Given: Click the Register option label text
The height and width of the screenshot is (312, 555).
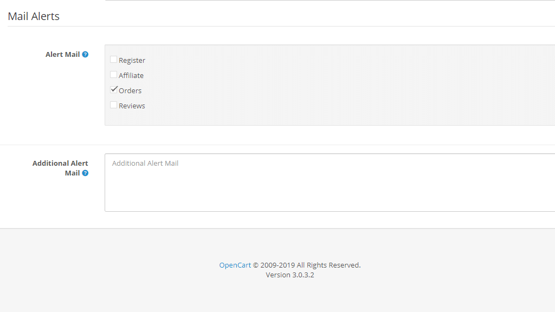Looking at the screenshot, I should (x=132, y=61).
